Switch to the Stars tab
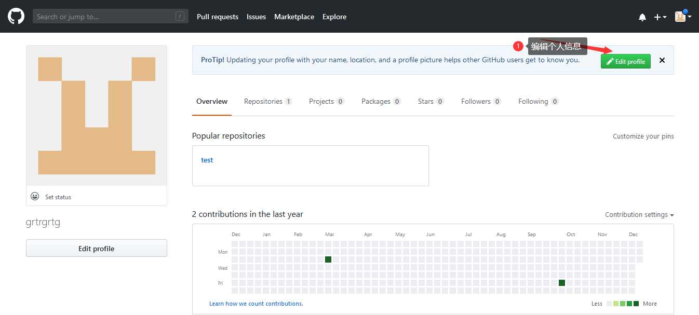The image size is (699, 315). pyautogui.click(x=431, y=101)
